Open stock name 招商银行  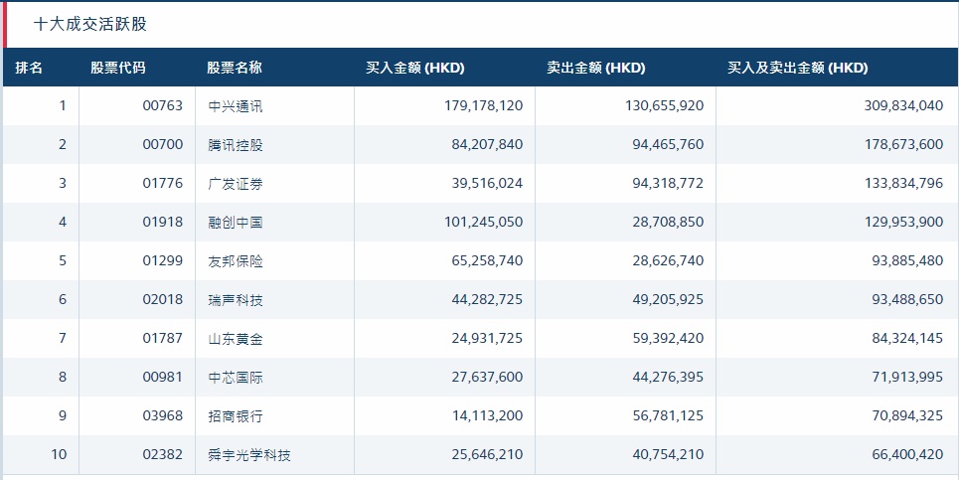[x=236, y=416]
